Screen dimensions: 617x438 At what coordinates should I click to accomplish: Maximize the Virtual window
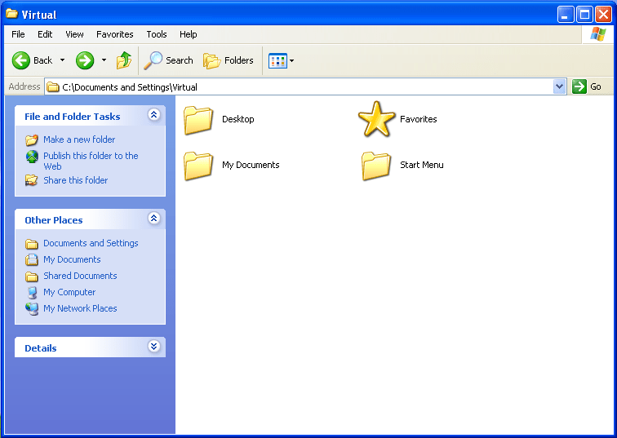[x=584, y=15]
